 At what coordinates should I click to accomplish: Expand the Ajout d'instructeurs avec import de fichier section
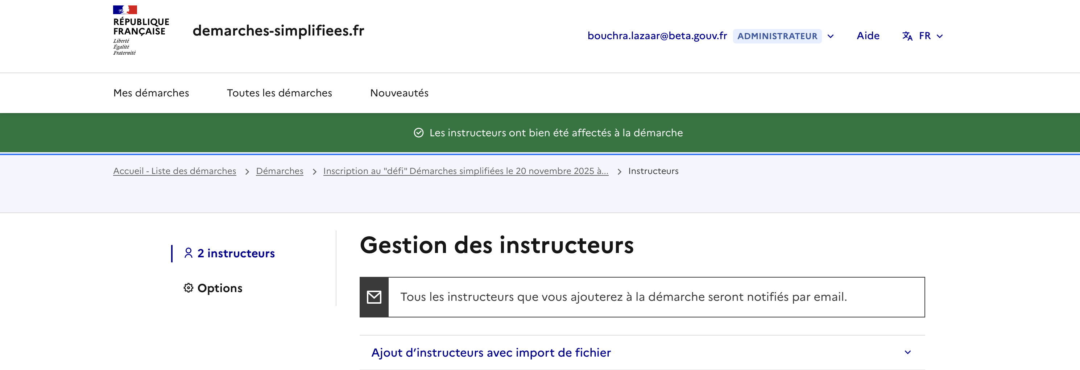(491, 352)
